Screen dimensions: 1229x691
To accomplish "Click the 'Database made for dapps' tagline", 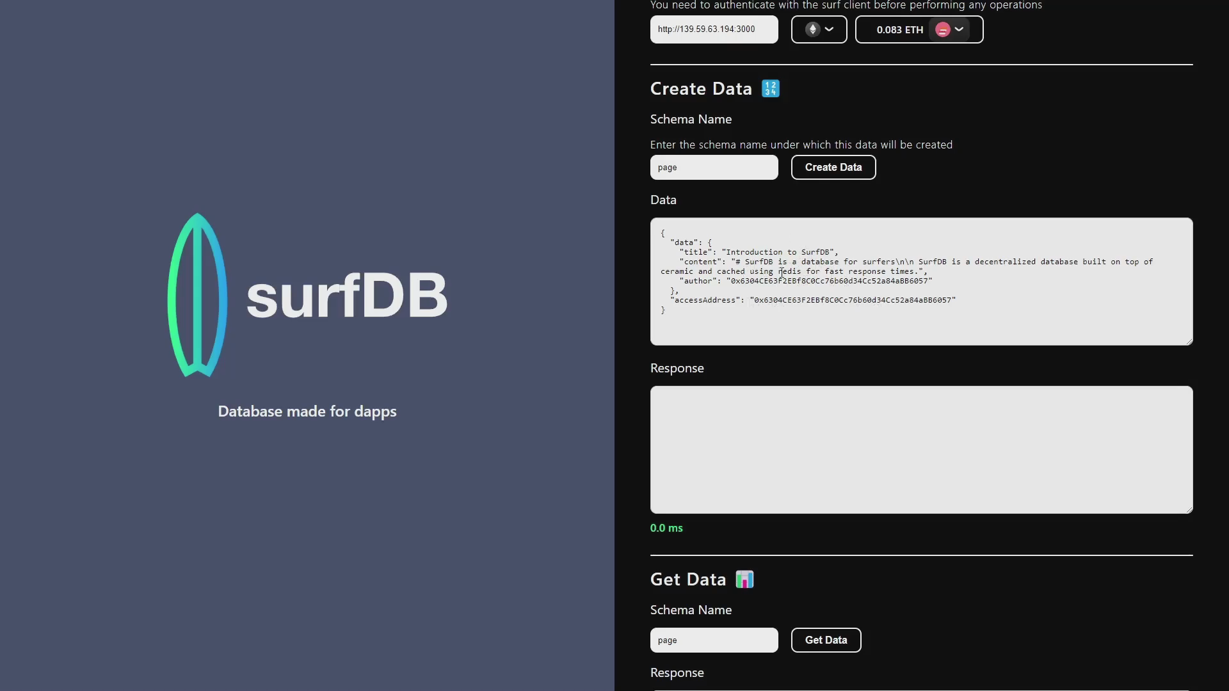I will tap(307, 411).
